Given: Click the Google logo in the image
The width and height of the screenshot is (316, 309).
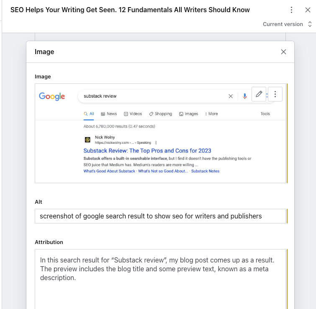Looking at the screenshot, I should coord(52,96).
